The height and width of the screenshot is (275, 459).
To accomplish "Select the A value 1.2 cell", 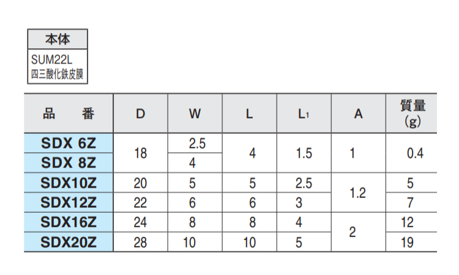I will [357, 193].
